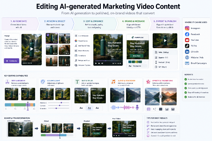Viewport: 212px width, 141px height.
Task: Click the audio waveform
Action: point(122,108)
